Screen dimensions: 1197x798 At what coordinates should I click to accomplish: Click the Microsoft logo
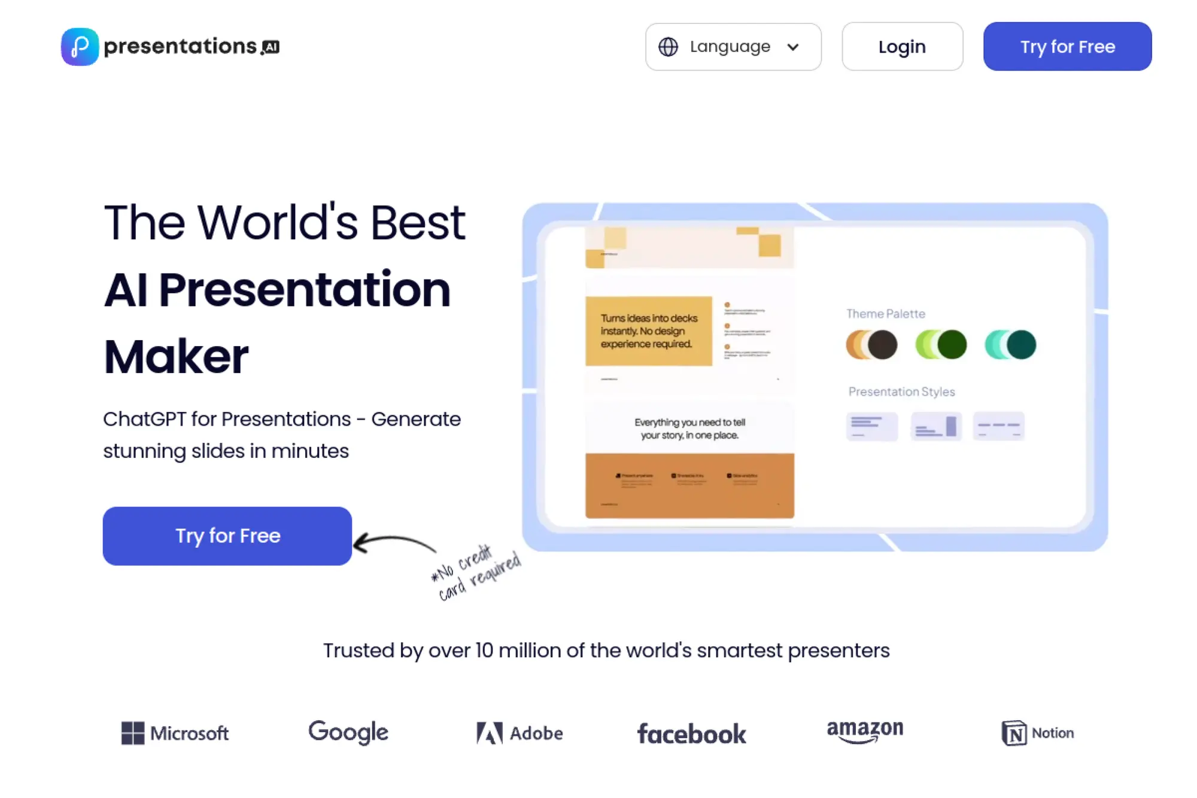click(175, 733)
